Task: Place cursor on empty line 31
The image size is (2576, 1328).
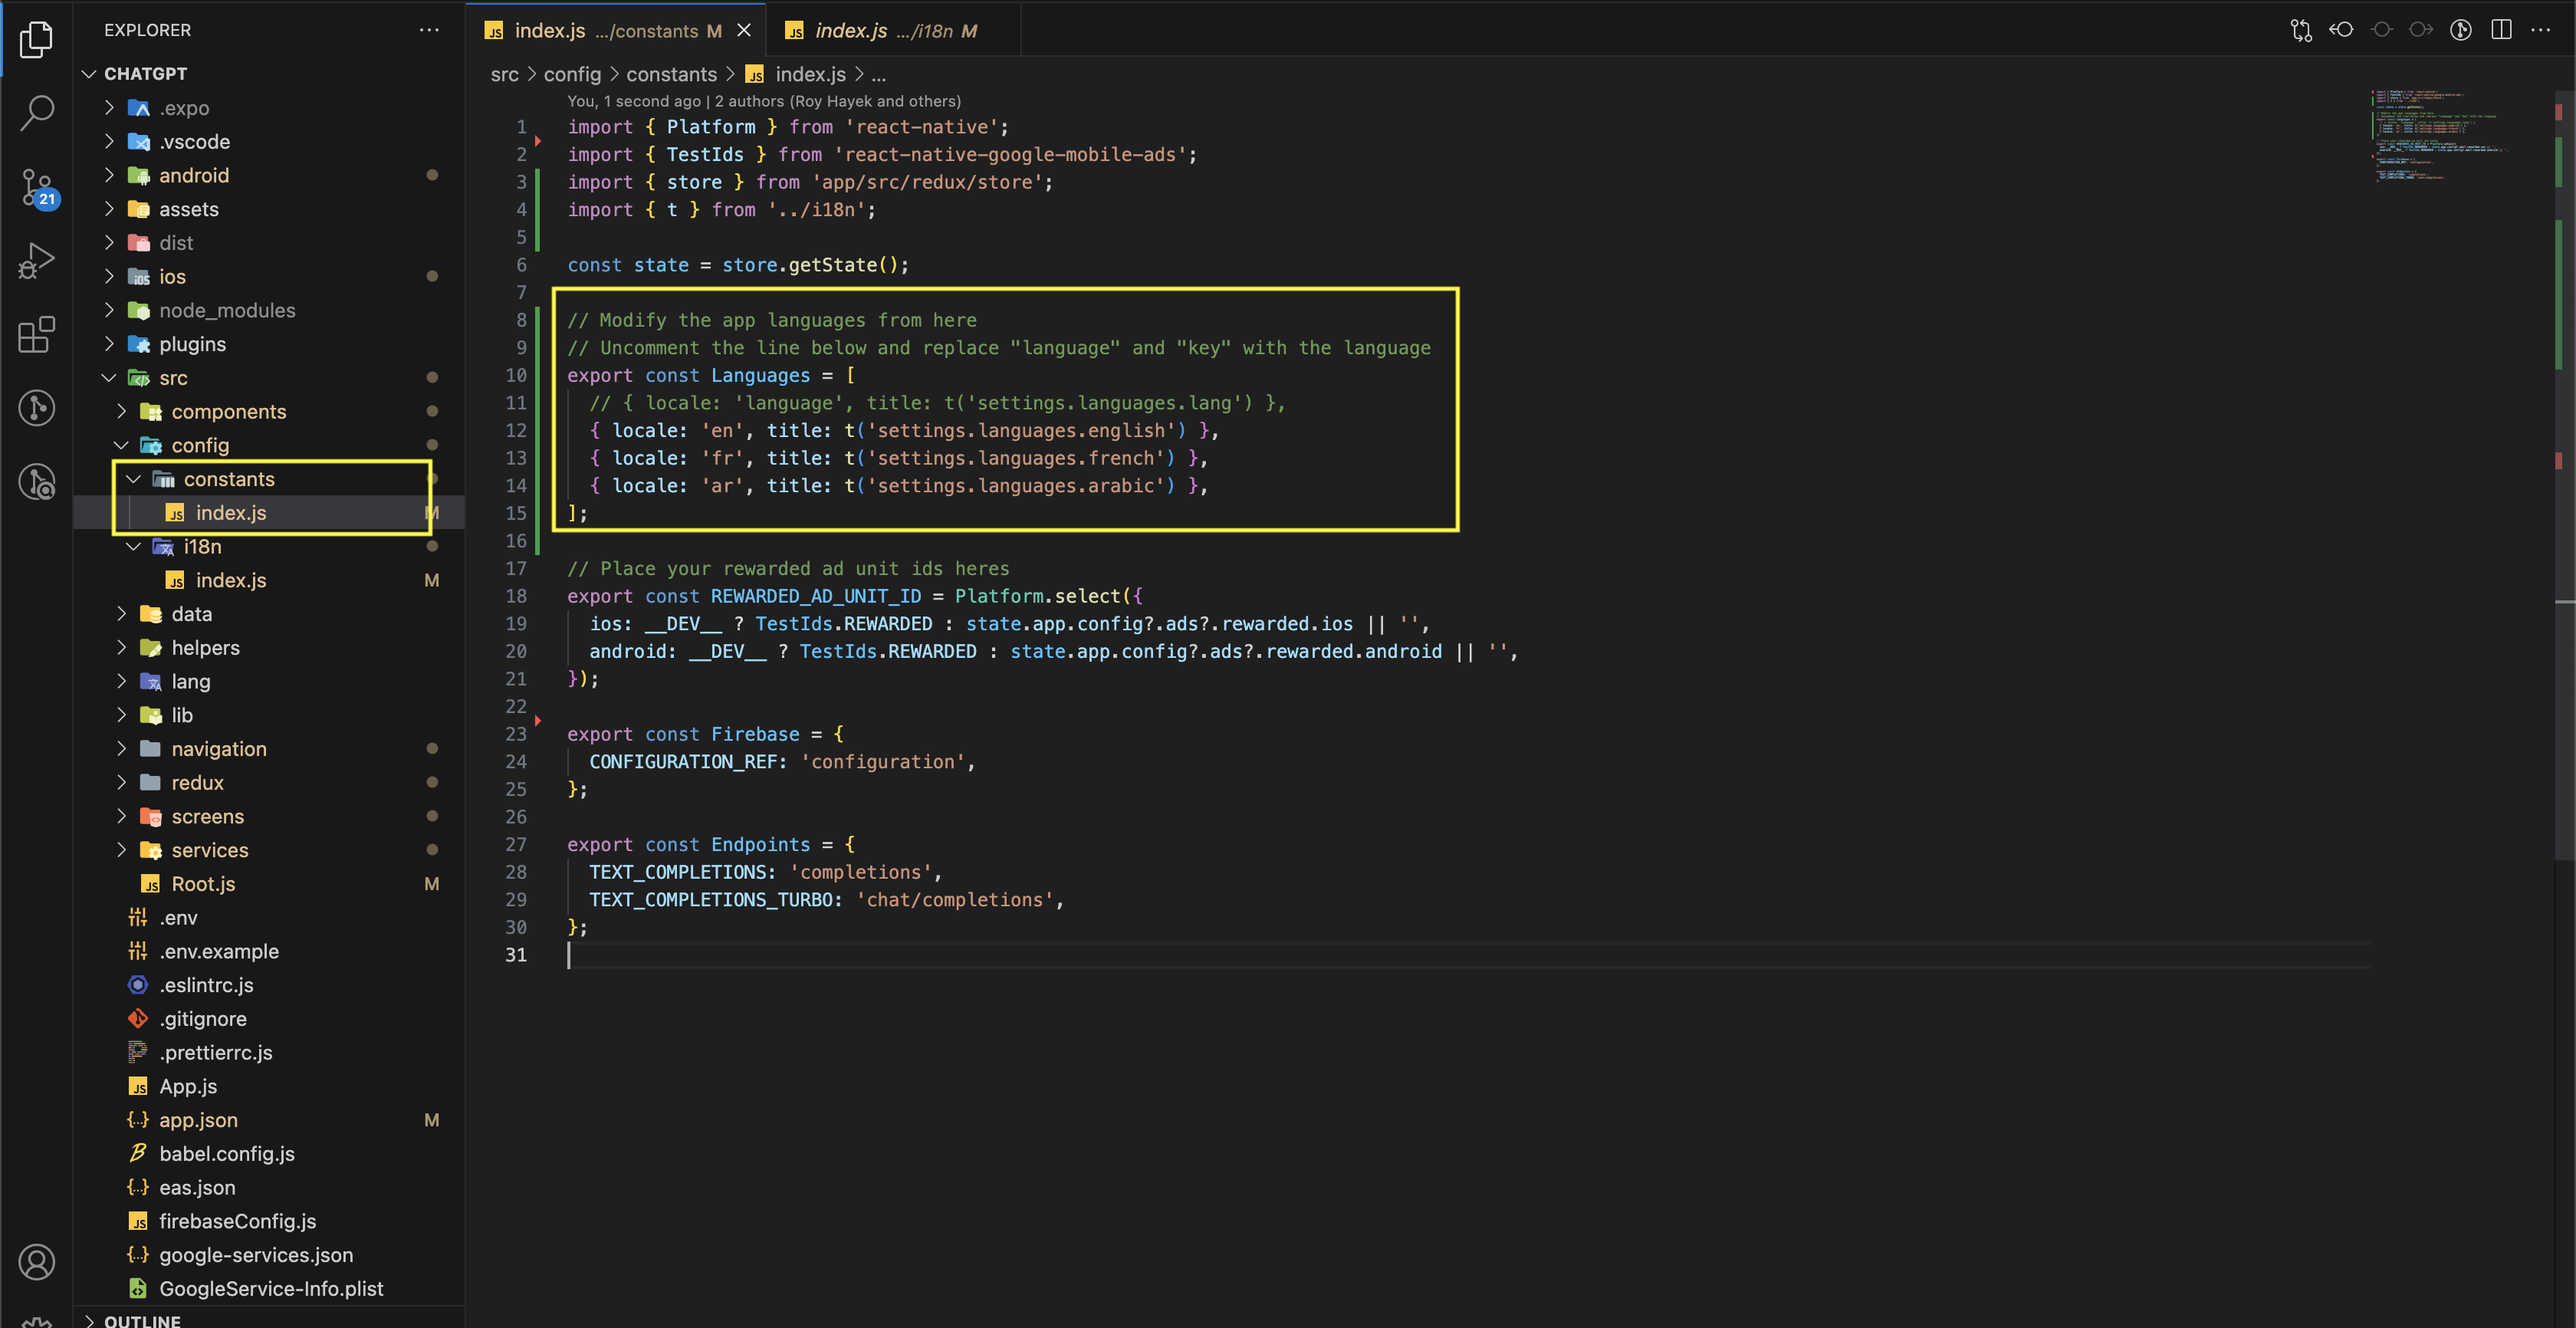Action: [1468, 955]
